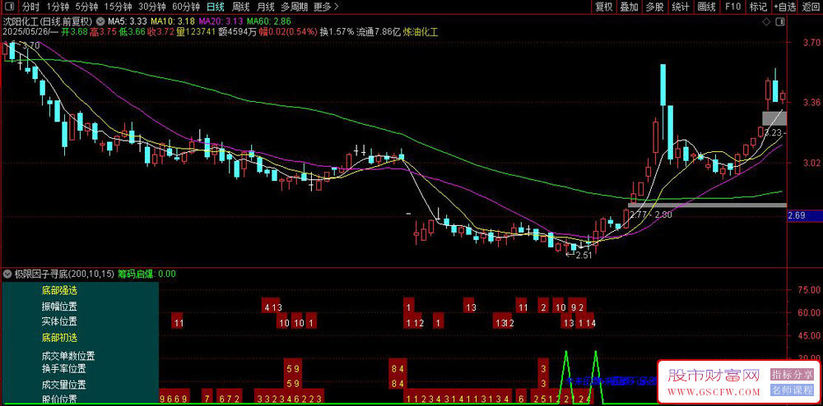Viewport: 823px width, 406px height.
Task: Click the 名师课程 banner button
Action: pos(792,390)
